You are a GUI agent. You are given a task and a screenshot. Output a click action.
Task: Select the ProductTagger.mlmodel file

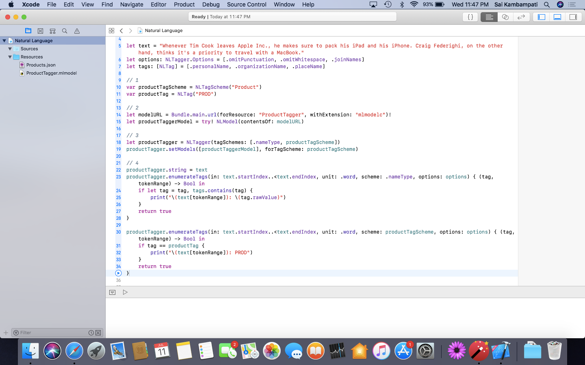51,73
